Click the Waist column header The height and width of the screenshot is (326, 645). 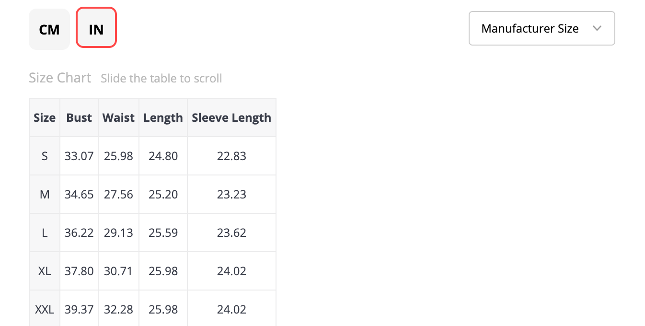[x=118, y=117]
